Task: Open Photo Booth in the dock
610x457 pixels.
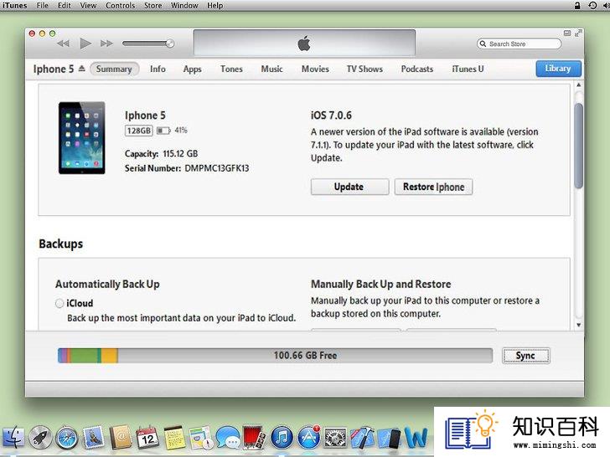Action: (255, 437)
